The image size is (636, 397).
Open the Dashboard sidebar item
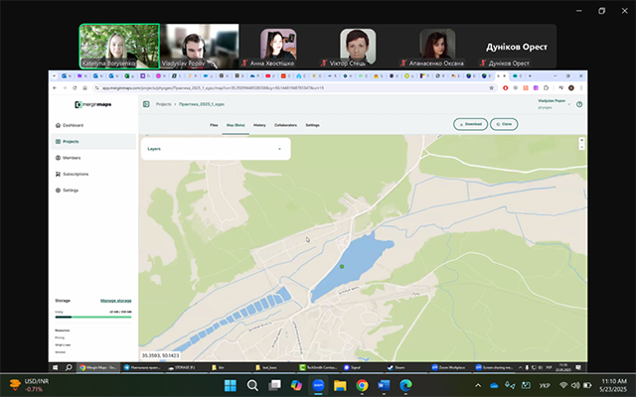[73, 125]
